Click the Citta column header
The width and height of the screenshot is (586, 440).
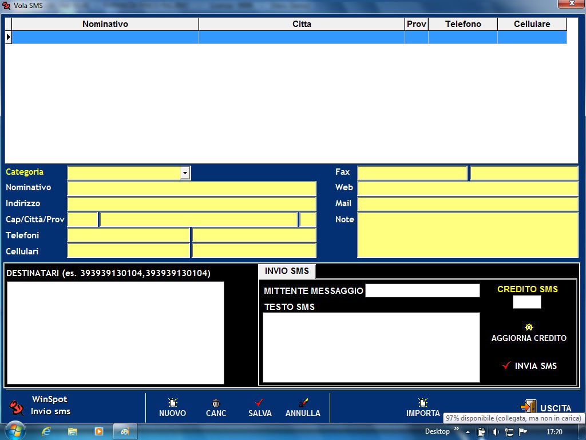pyautogui.click(x=302, y=24)
